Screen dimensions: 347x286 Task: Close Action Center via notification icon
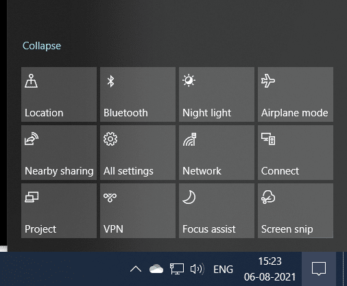319,269
